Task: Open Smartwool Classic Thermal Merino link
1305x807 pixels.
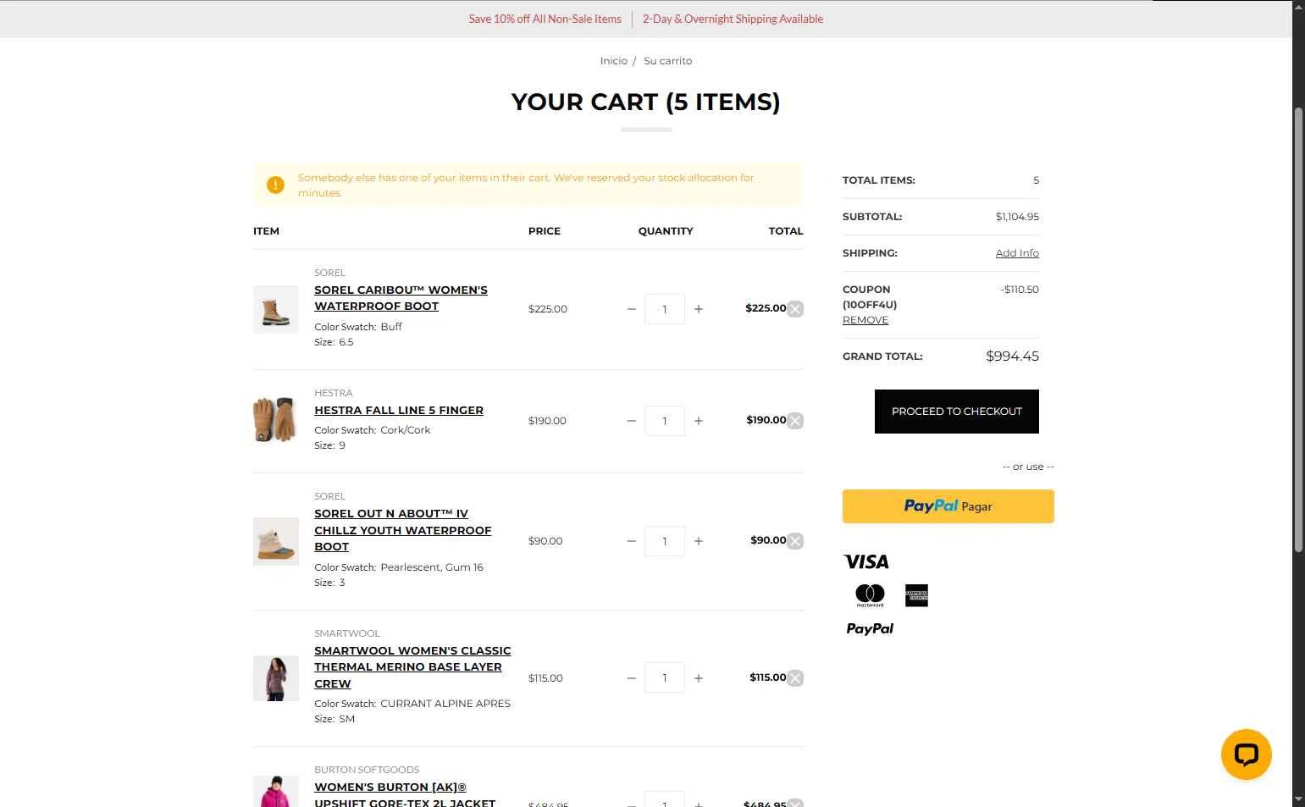Action: coord(412,667)
